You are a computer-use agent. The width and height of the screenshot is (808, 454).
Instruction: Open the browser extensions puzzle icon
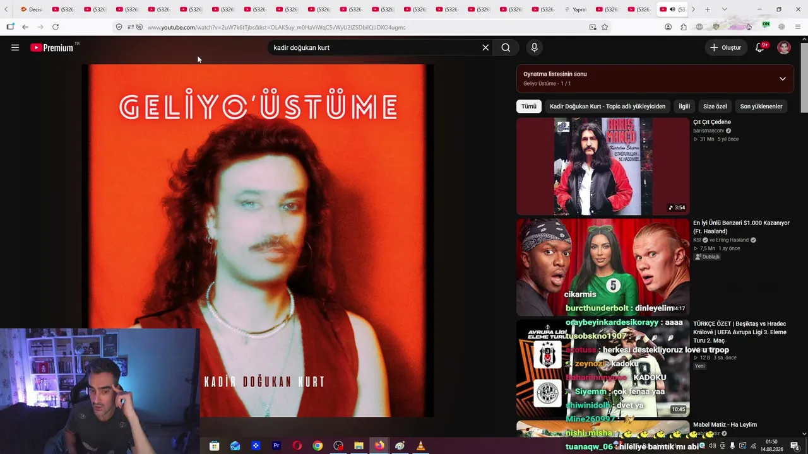coord(684,27)
